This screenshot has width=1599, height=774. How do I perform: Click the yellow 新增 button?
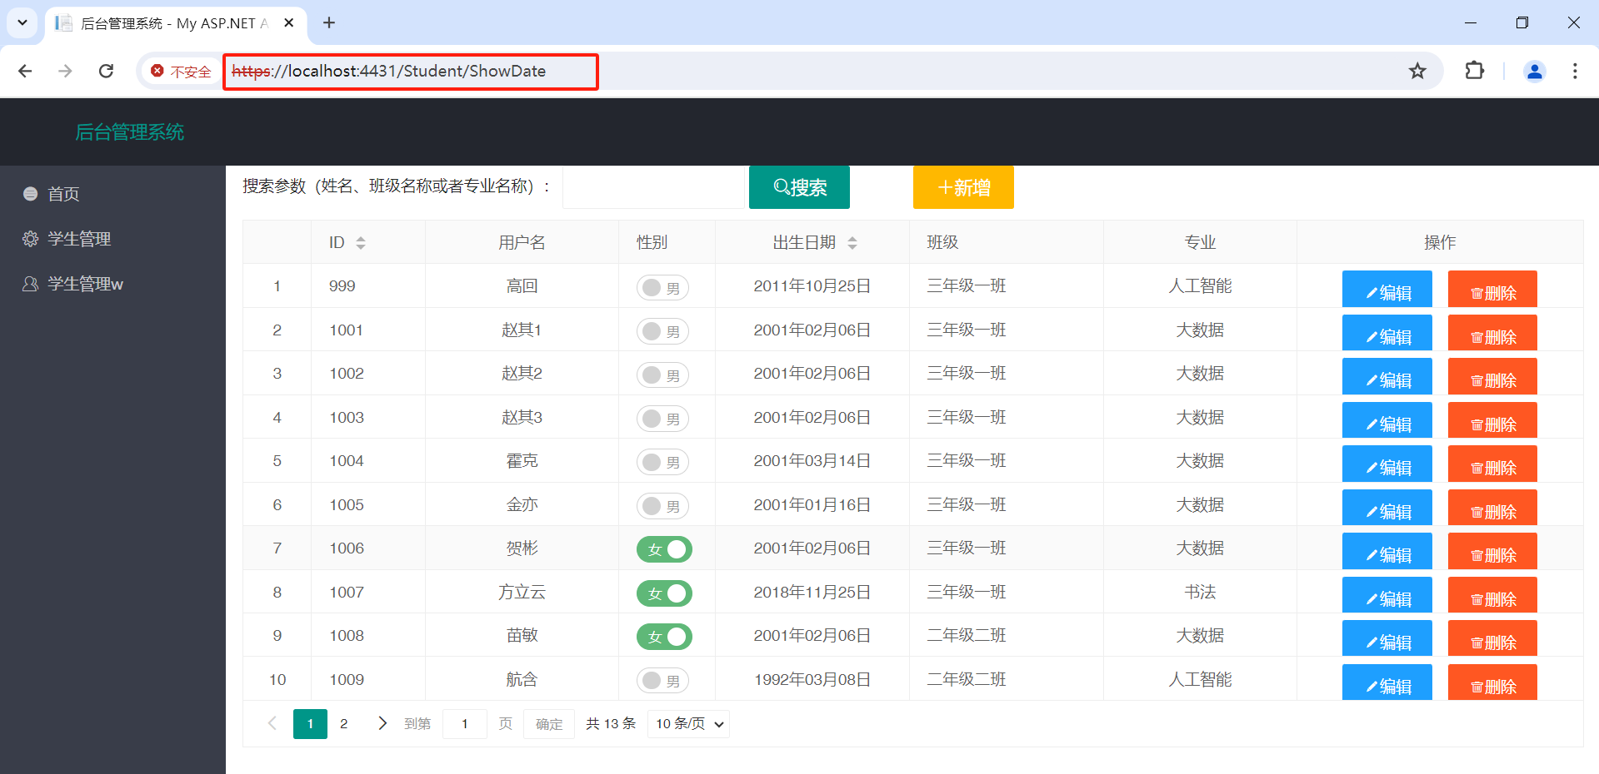pos(963,187)
